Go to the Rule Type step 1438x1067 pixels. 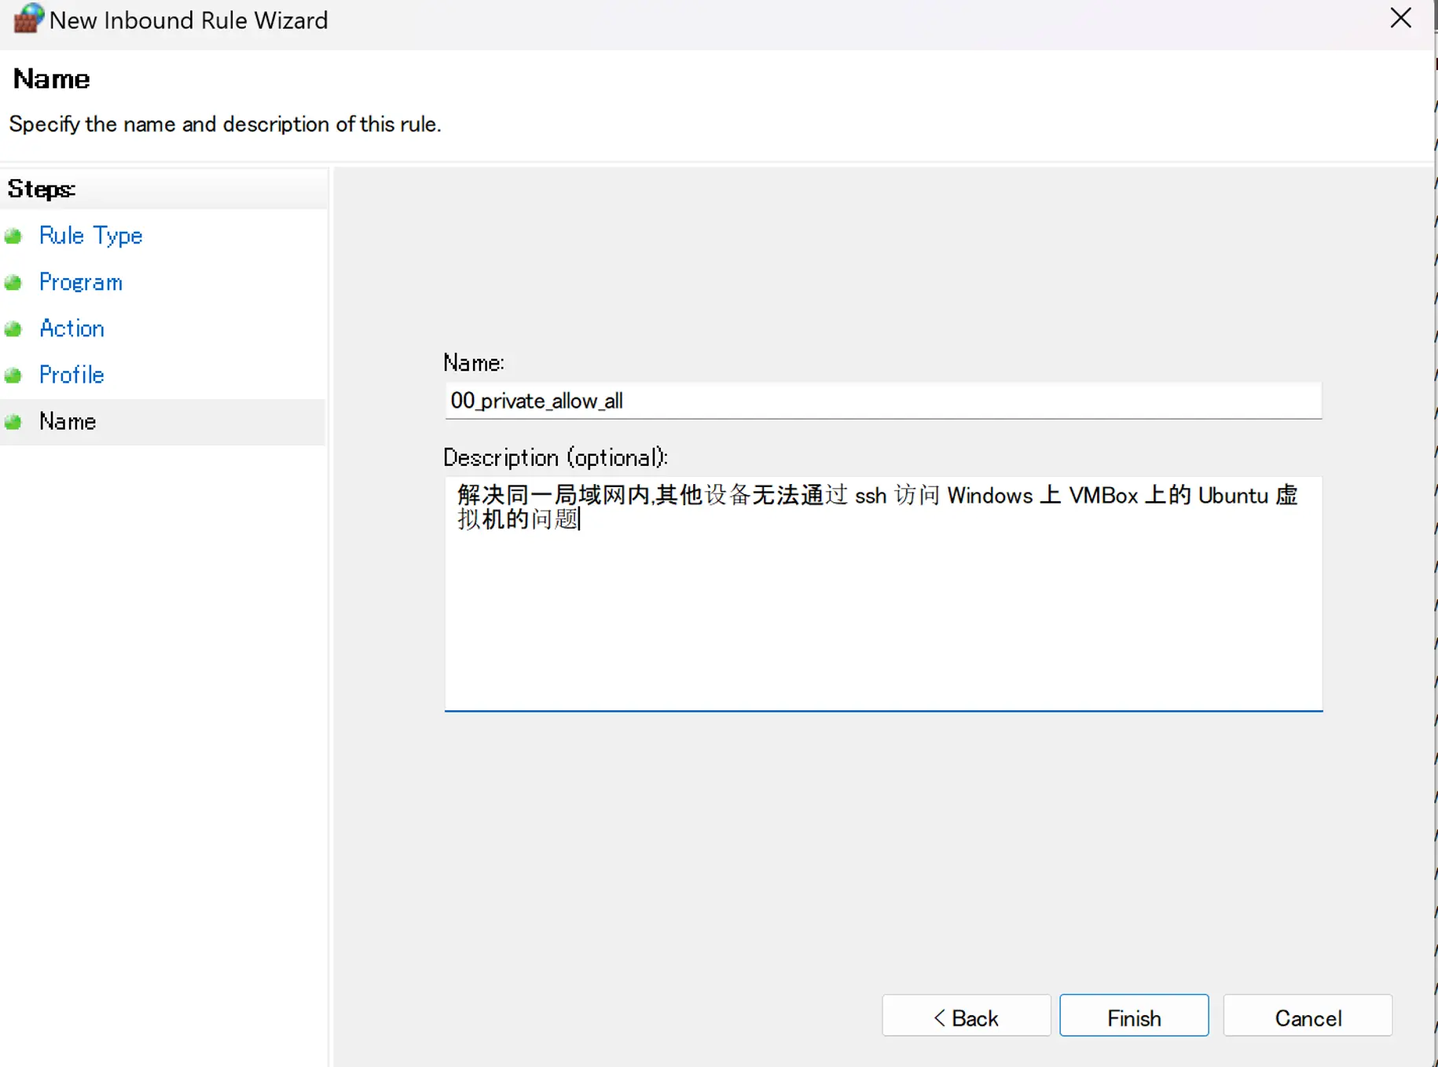[91, 236]
